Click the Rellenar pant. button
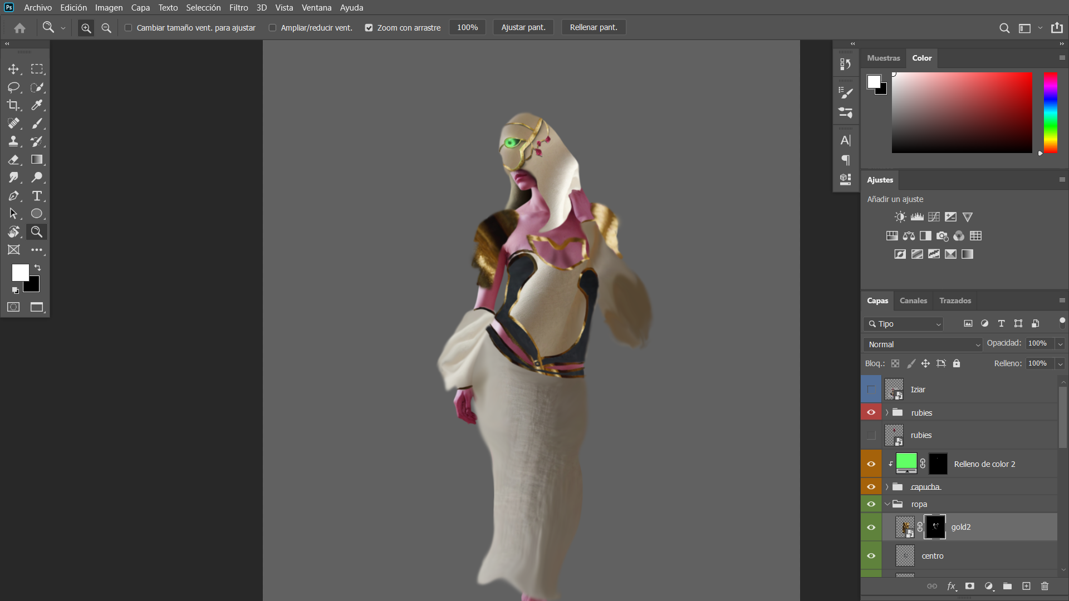1069x601 pixels. (594, 28)
